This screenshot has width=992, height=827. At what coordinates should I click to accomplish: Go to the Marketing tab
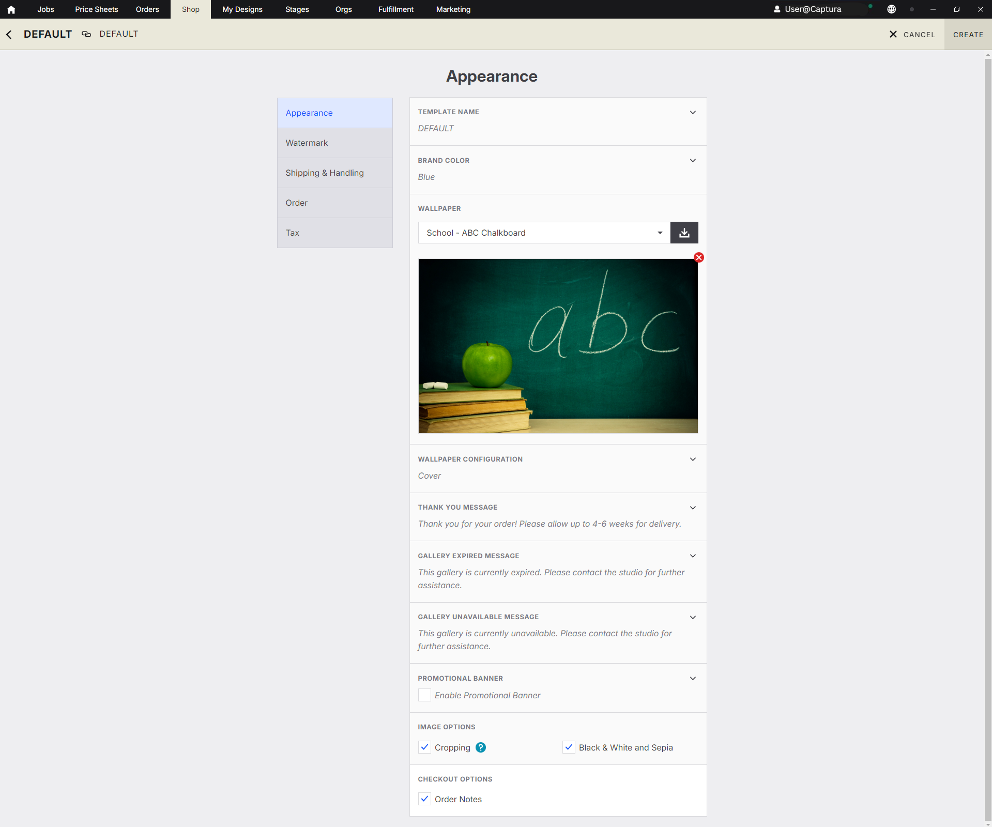453,9
